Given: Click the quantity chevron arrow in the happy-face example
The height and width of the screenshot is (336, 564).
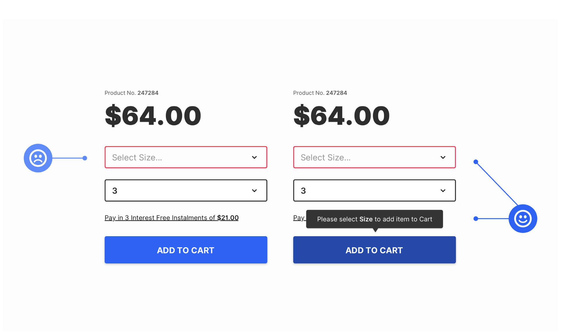Looking at the screenshot, I should 443,191.
